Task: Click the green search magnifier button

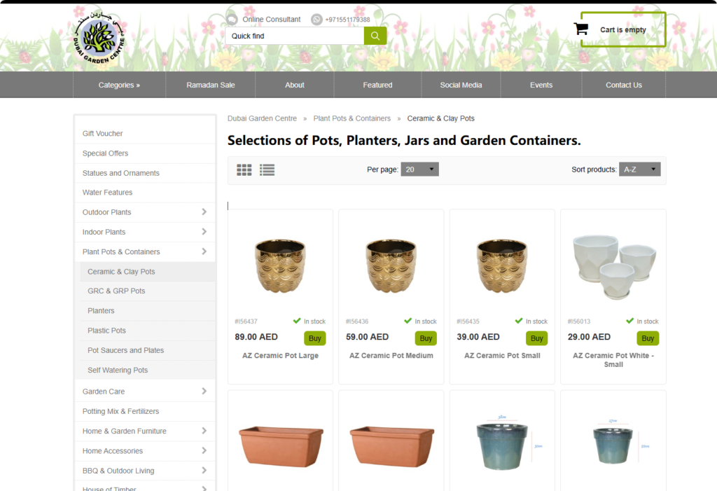Action: (375, 36)
